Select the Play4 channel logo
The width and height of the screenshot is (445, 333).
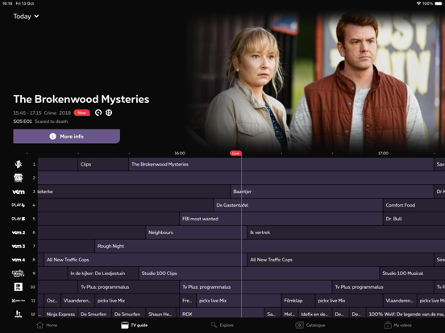click(x=19, y=205)
